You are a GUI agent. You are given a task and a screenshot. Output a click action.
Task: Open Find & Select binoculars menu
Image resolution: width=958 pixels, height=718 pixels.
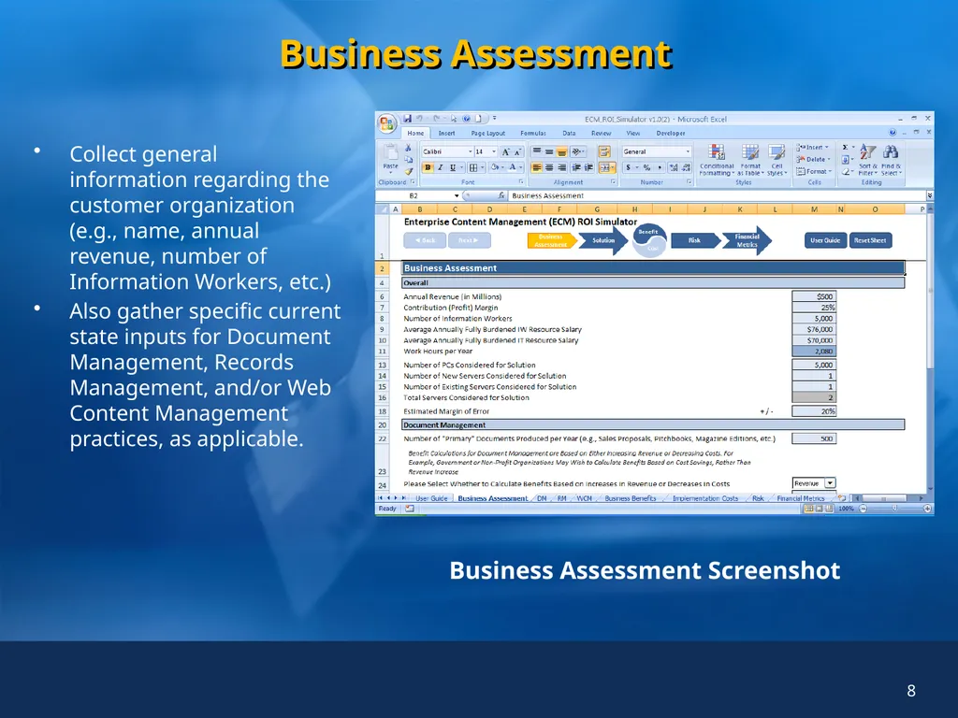pos(891,160)
